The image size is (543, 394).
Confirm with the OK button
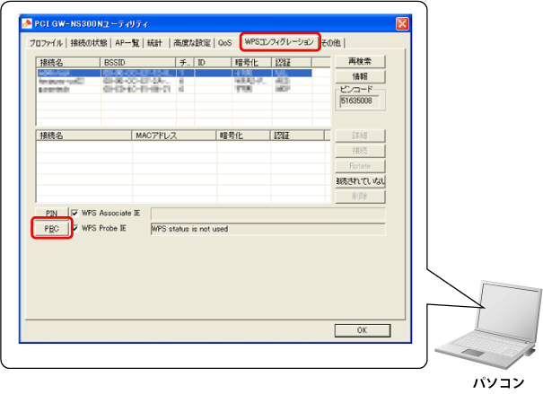tap(361, 330)
